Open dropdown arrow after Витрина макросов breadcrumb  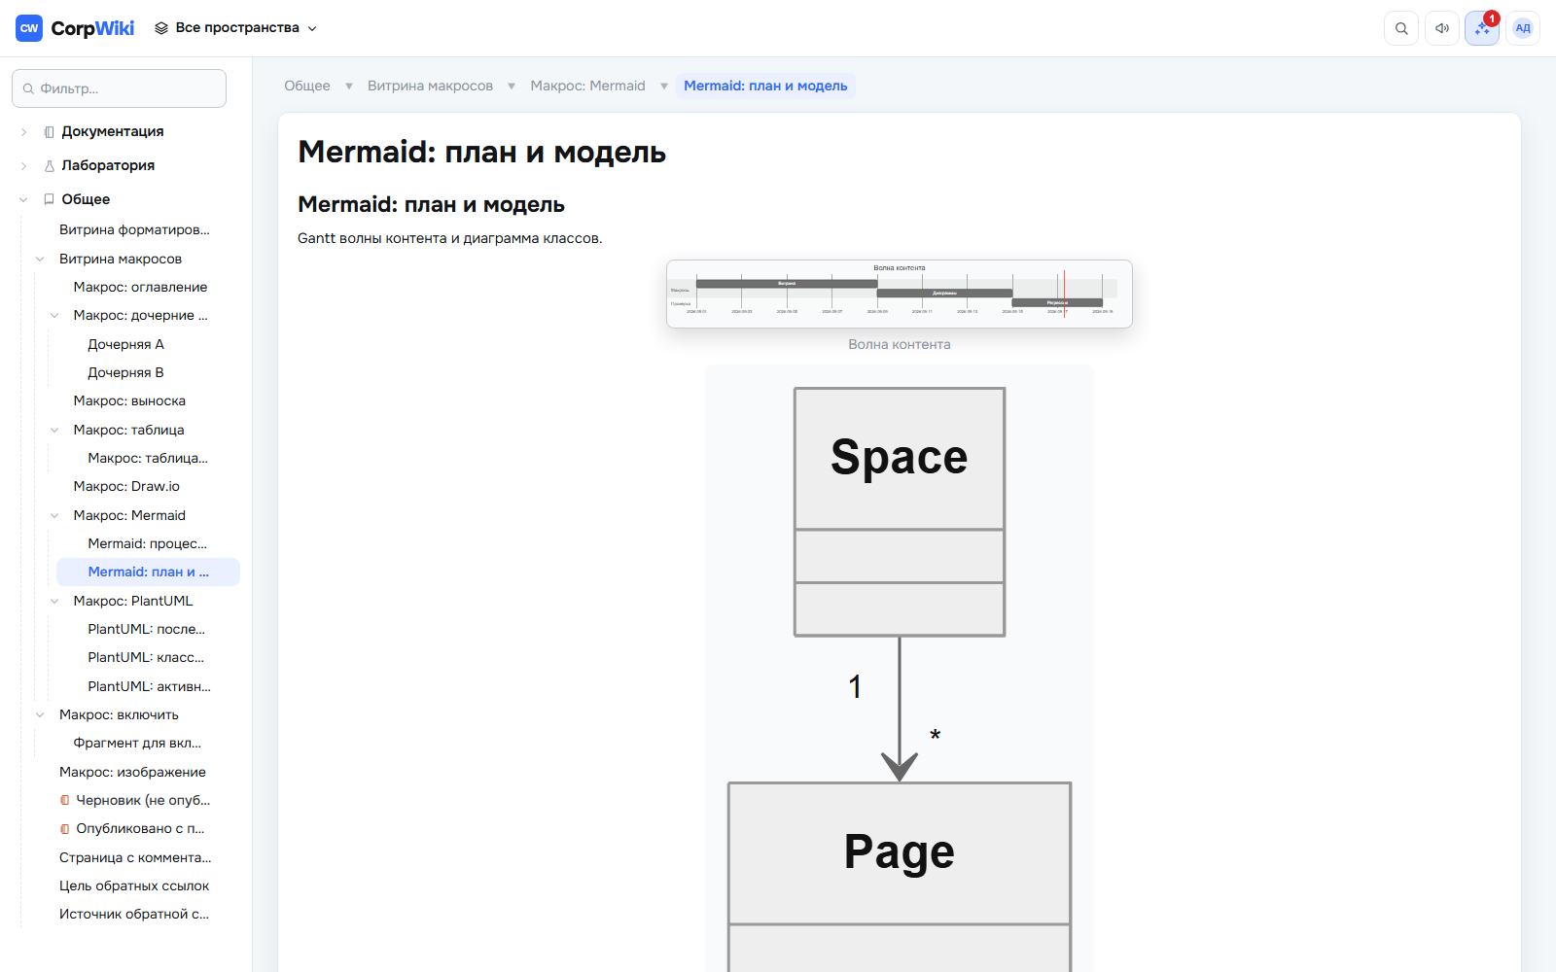pyautogui.click(x=512, y=86)
